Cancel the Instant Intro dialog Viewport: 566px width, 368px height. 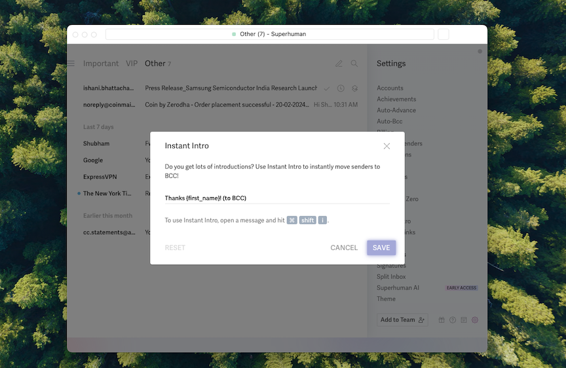(x=344, y=248)
